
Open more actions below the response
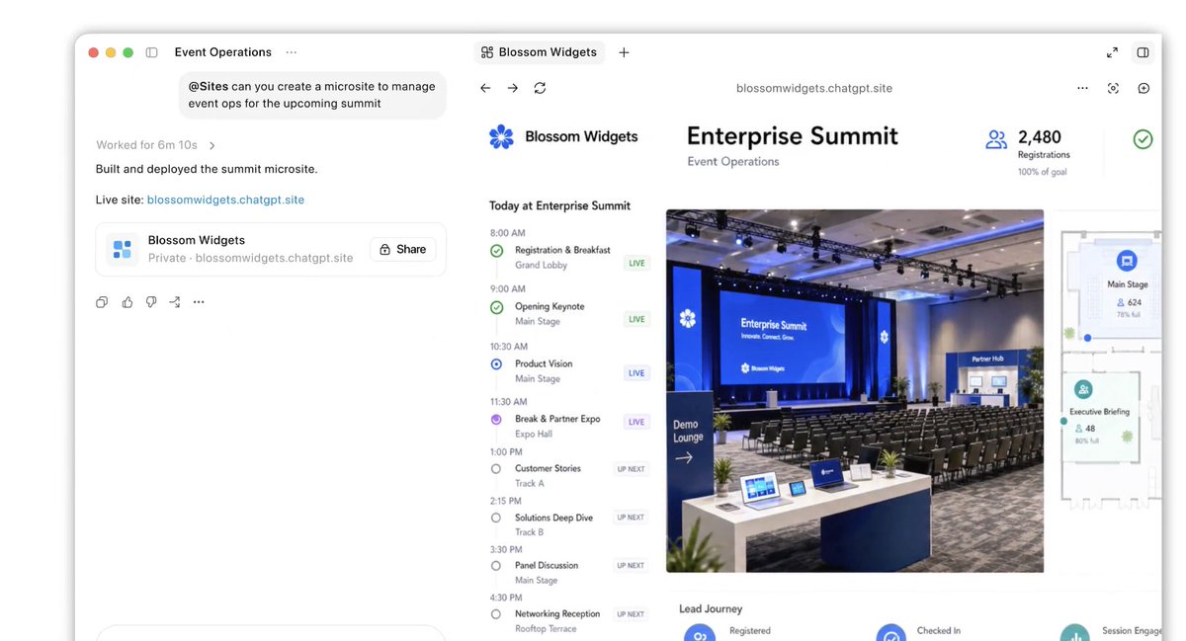point(199,302)
